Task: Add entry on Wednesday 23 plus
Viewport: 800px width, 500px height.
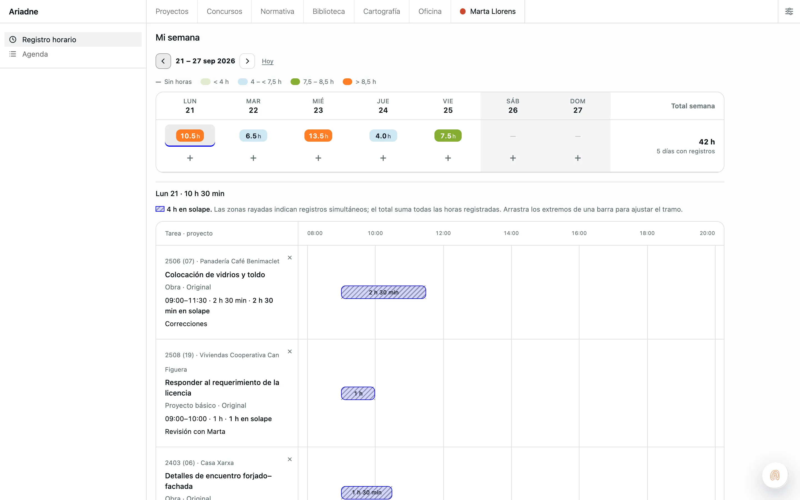Action: coord(318,158)
